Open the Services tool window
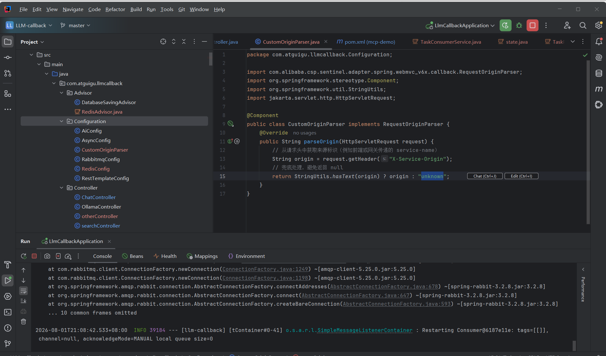Image resolution: width=606 pixels, height=356 pixels. pyautogui.click(x=8, y=297)
